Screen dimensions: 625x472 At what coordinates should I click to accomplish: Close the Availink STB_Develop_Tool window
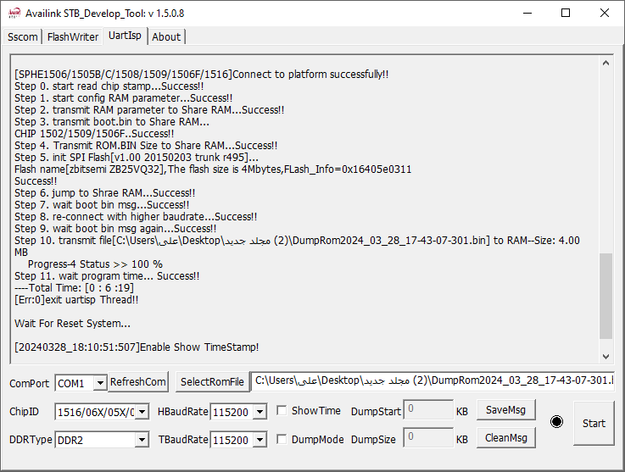605,14
